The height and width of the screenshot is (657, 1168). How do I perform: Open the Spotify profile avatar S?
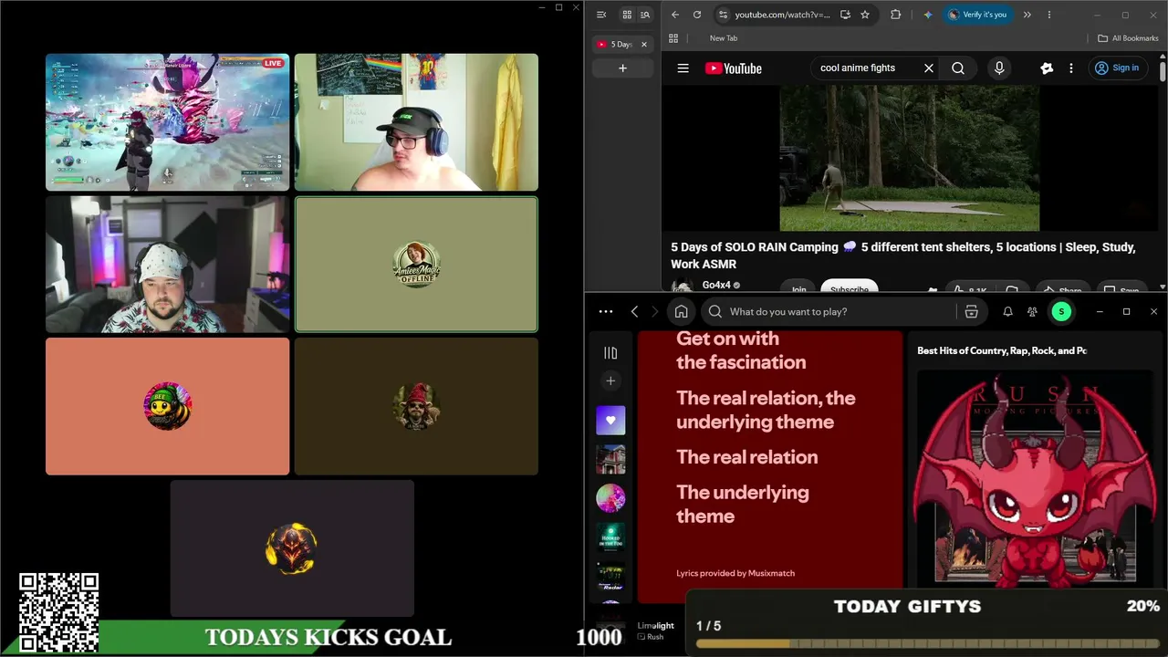click(x=1061, y=312)
